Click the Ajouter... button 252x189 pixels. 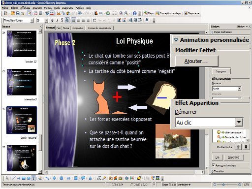(196, 61)
